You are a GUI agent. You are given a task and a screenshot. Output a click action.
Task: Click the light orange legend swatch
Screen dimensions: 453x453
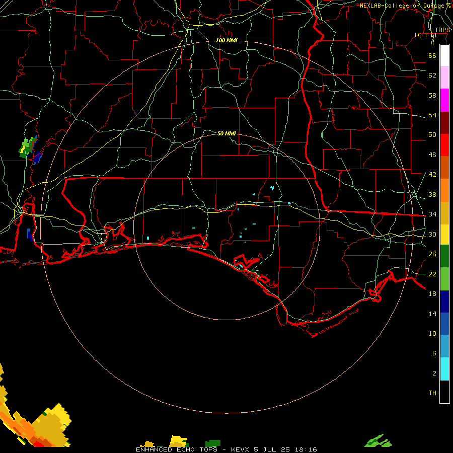click(444, 190)
